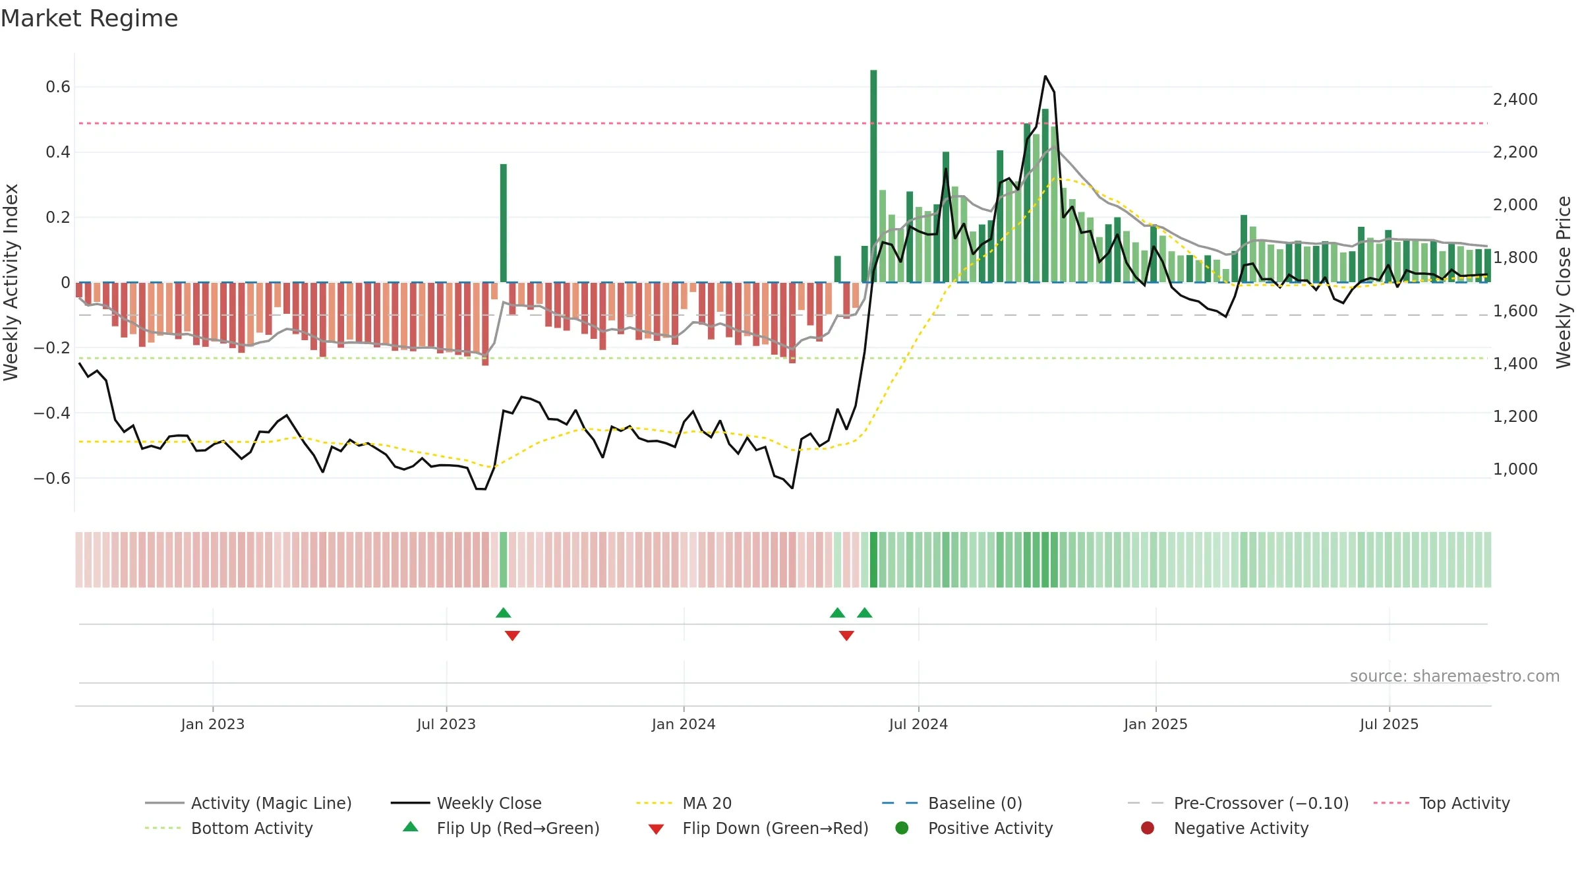1582x890 pixels.
Task: Click the 0.6 left axis tick label
Action: [x=58, y=87]
